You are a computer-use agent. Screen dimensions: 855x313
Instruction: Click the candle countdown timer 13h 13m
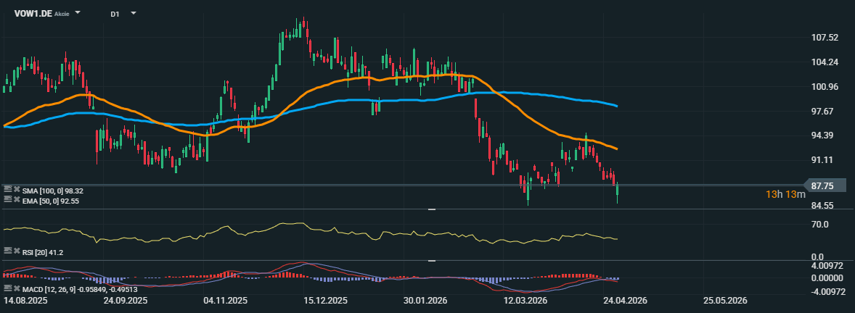tap(785, 194)
